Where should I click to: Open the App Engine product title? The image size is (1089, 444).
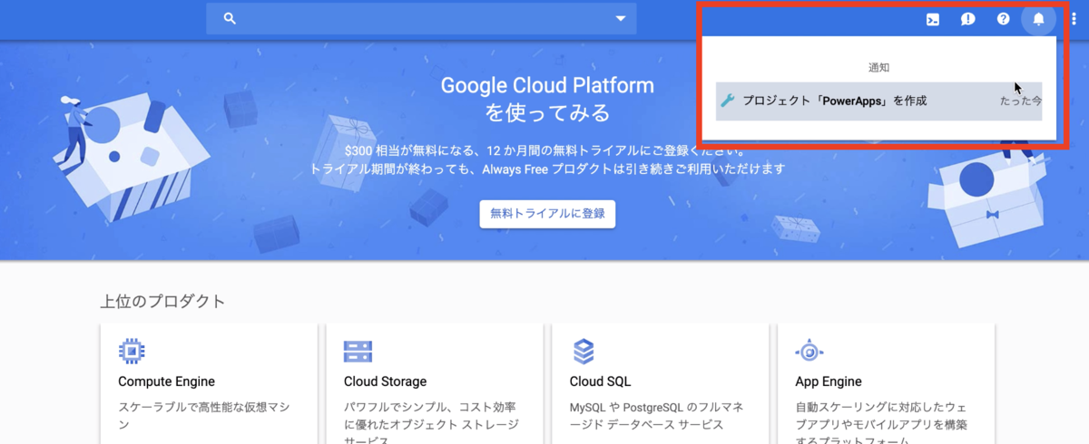[829, 381]
